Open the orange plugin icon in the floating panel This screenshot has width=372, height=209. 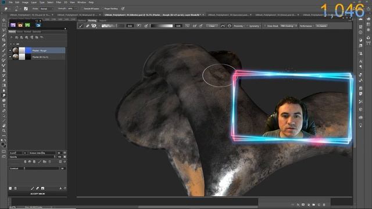coord(20,25)
